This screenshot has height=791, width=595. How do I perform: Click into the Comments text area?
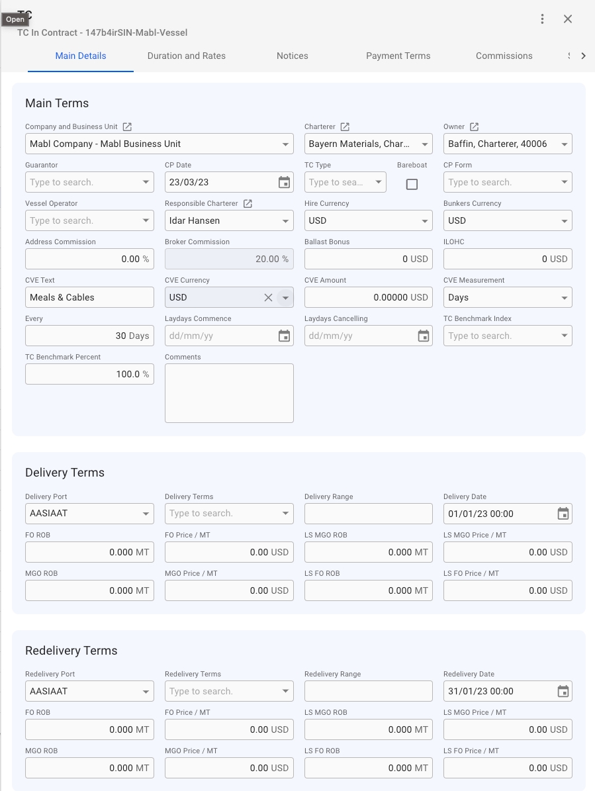tap(229, 393)
